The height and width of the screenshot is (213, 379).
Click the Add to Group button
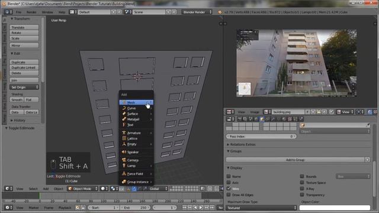295,160
